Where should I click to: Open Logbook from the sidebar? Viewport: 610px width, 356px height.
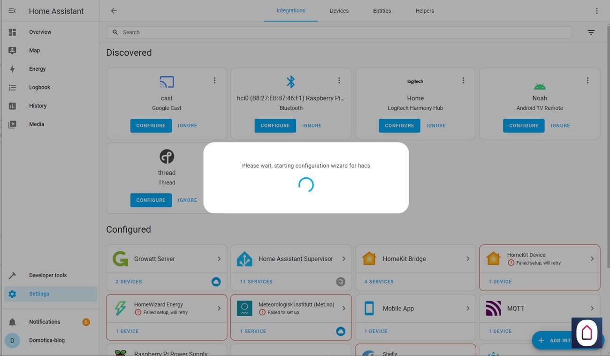pos(50,87)
